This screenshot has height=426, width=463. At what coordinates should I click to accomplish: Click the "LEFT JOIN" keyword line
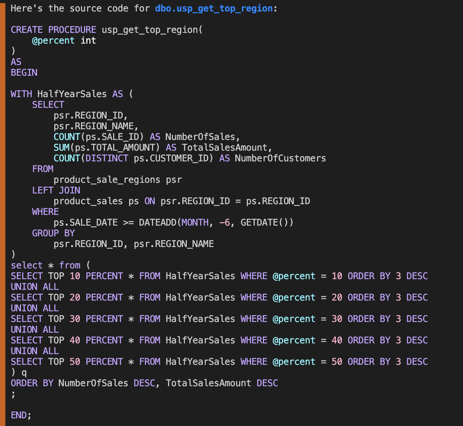point(56,190)
